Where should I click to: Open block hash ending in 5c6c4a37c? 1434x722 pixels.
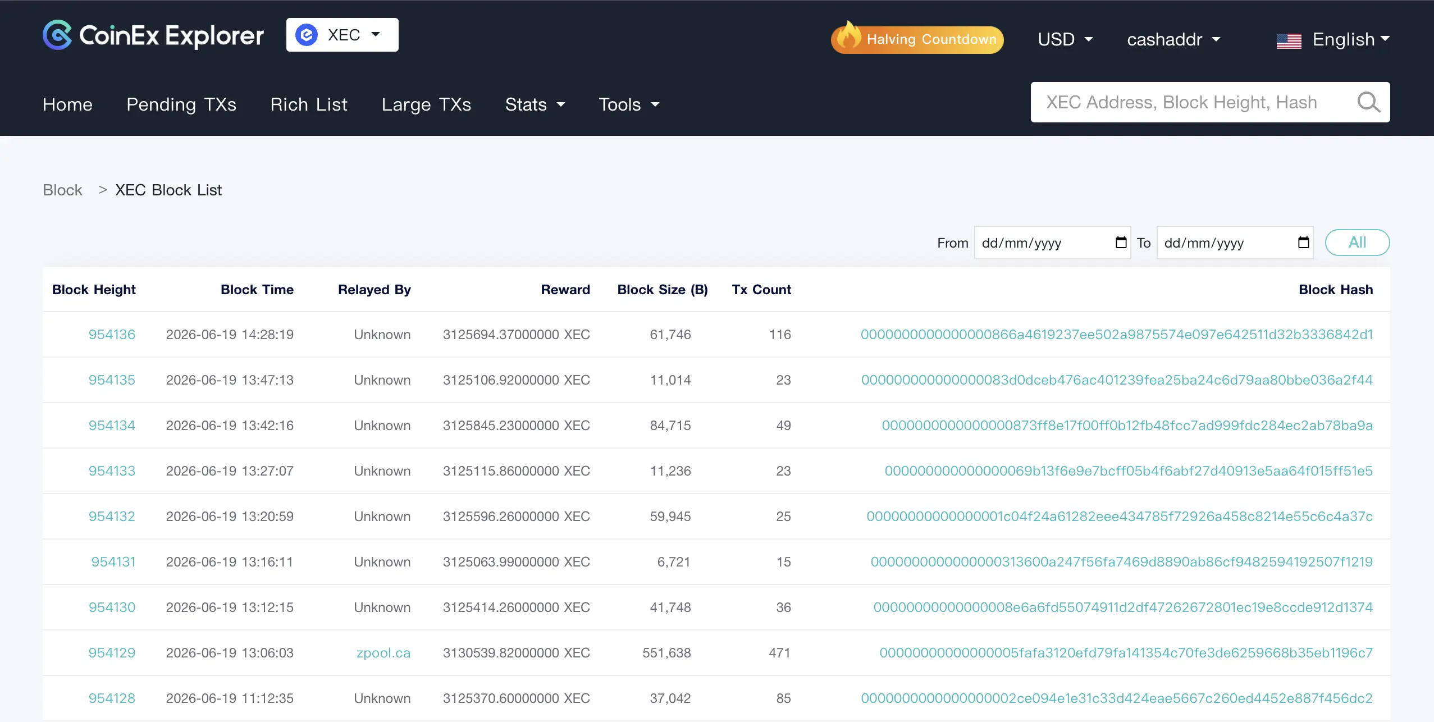pos(1120,517)
